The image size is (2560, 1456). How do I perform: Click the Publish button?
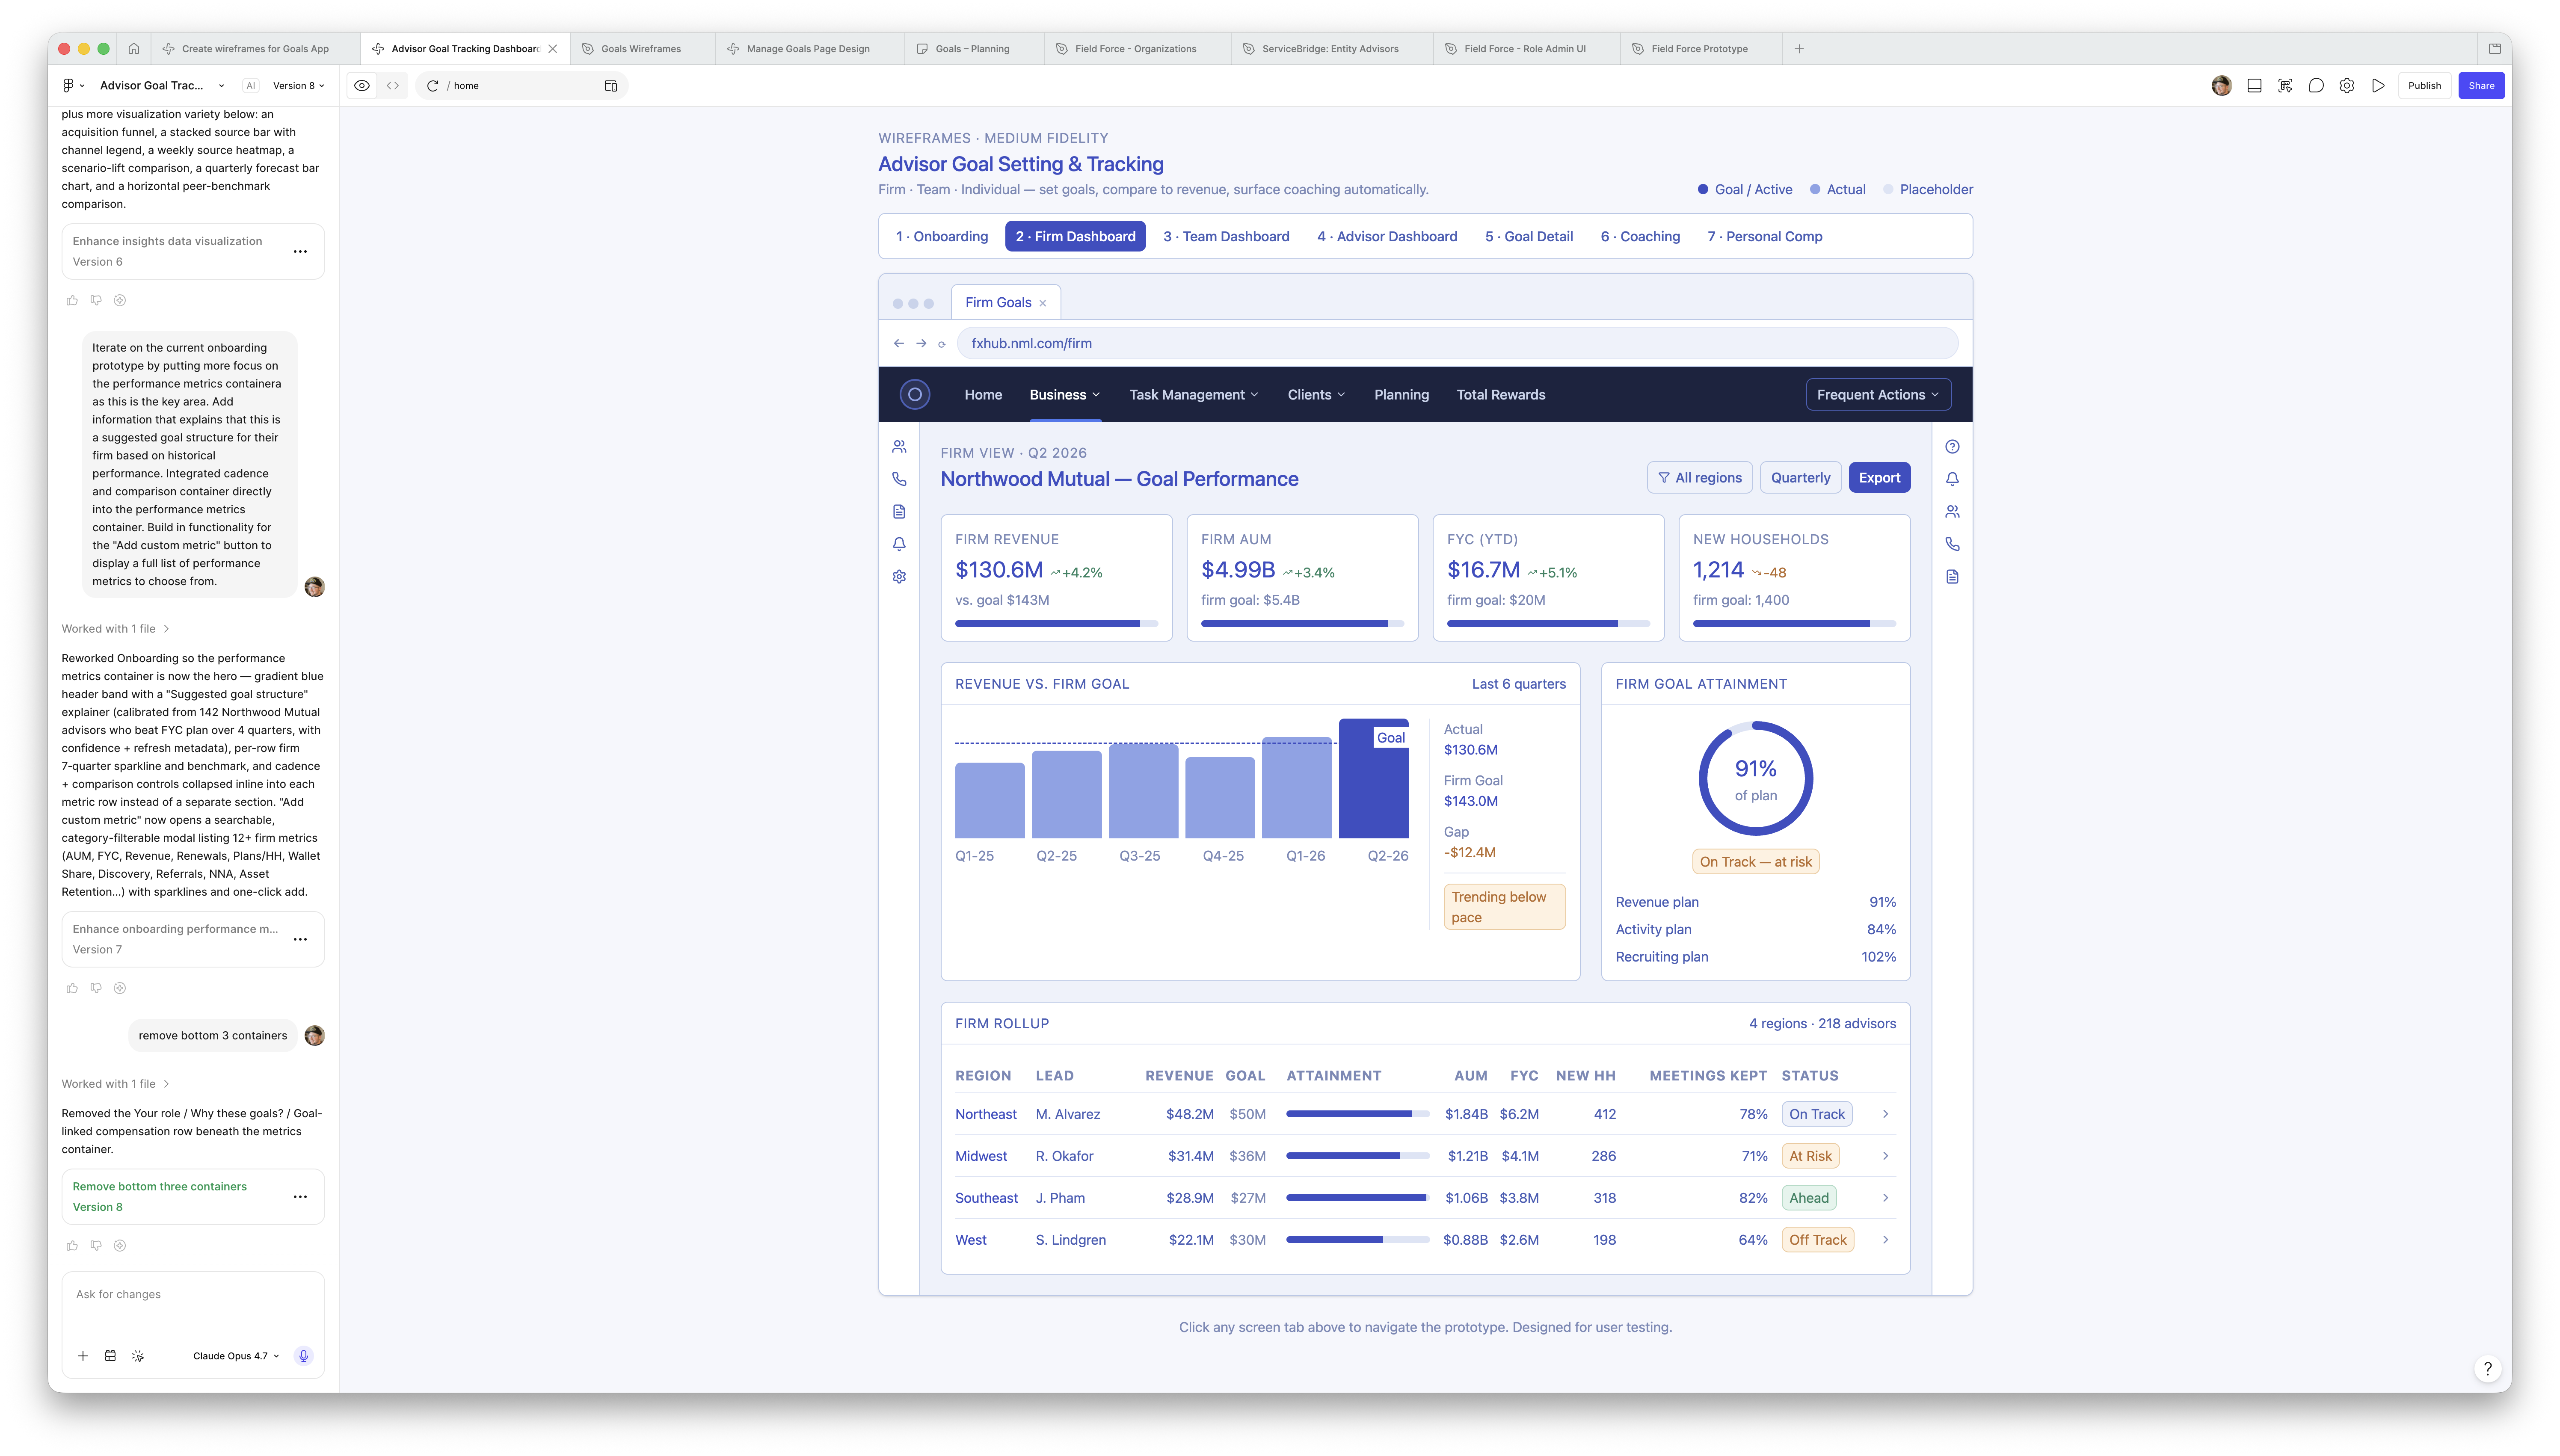click(x=2424, y=86)
